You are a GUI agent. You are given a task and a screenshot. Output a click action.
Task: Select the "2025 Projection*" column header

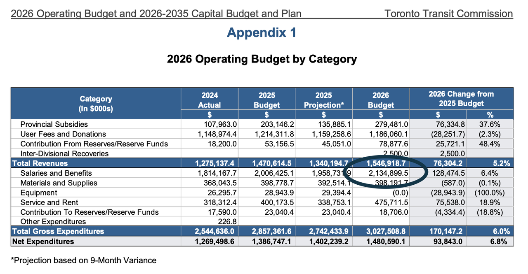[324, 100]
